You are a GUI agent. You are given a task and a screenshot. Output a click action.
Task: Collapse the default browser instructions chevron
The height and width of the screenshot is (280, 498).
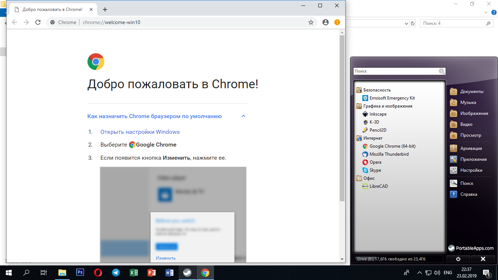(244, 116)
